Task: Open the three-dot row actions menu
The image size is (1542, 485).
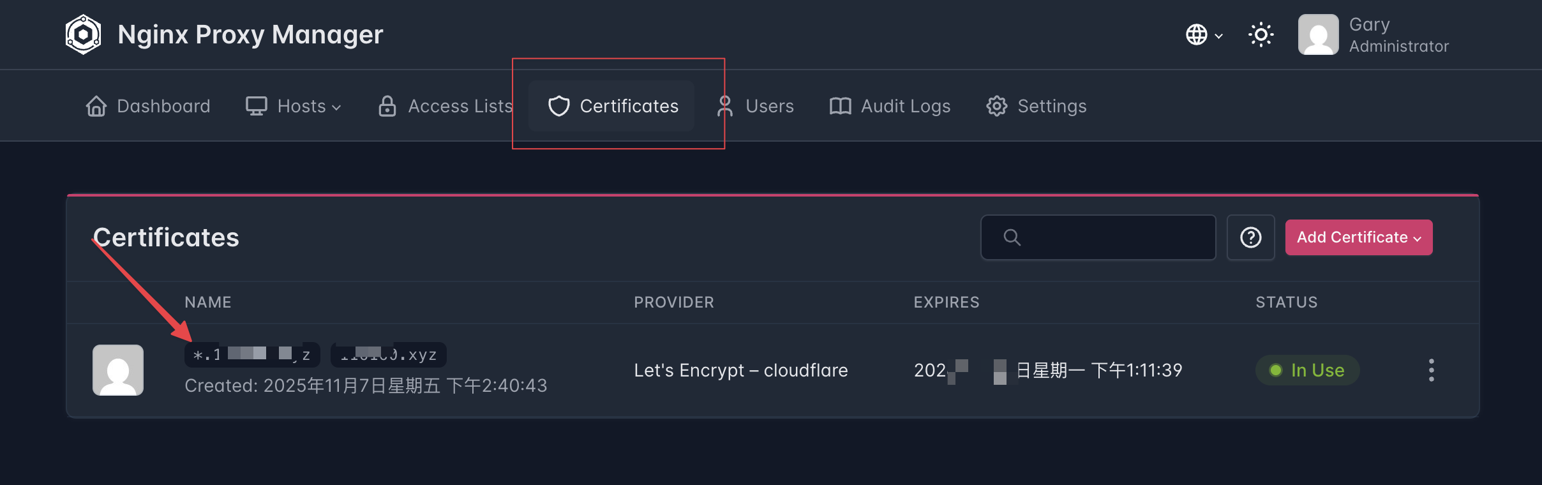Action: coord(1432,370)
